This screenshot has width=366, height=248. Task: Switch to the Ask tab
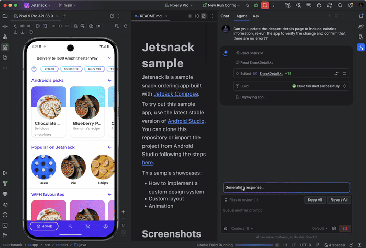256,16
